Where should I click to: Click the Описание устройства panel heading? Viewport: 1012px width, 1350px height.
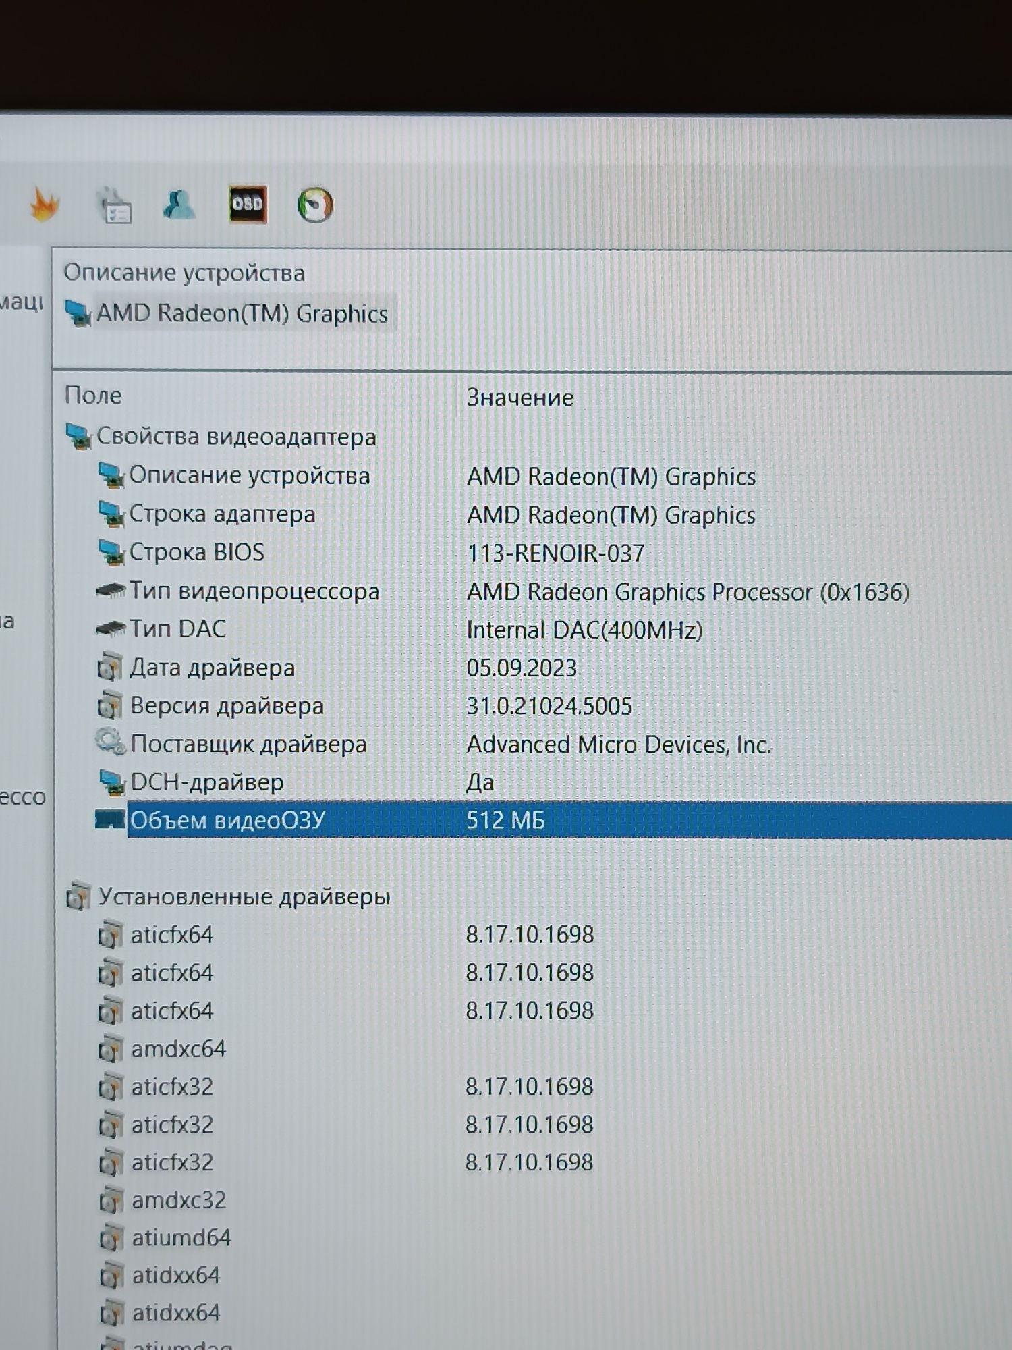184,273
